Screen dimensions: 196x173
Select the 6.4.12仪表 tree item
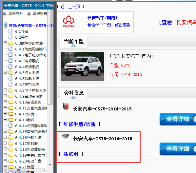point(25,114)
